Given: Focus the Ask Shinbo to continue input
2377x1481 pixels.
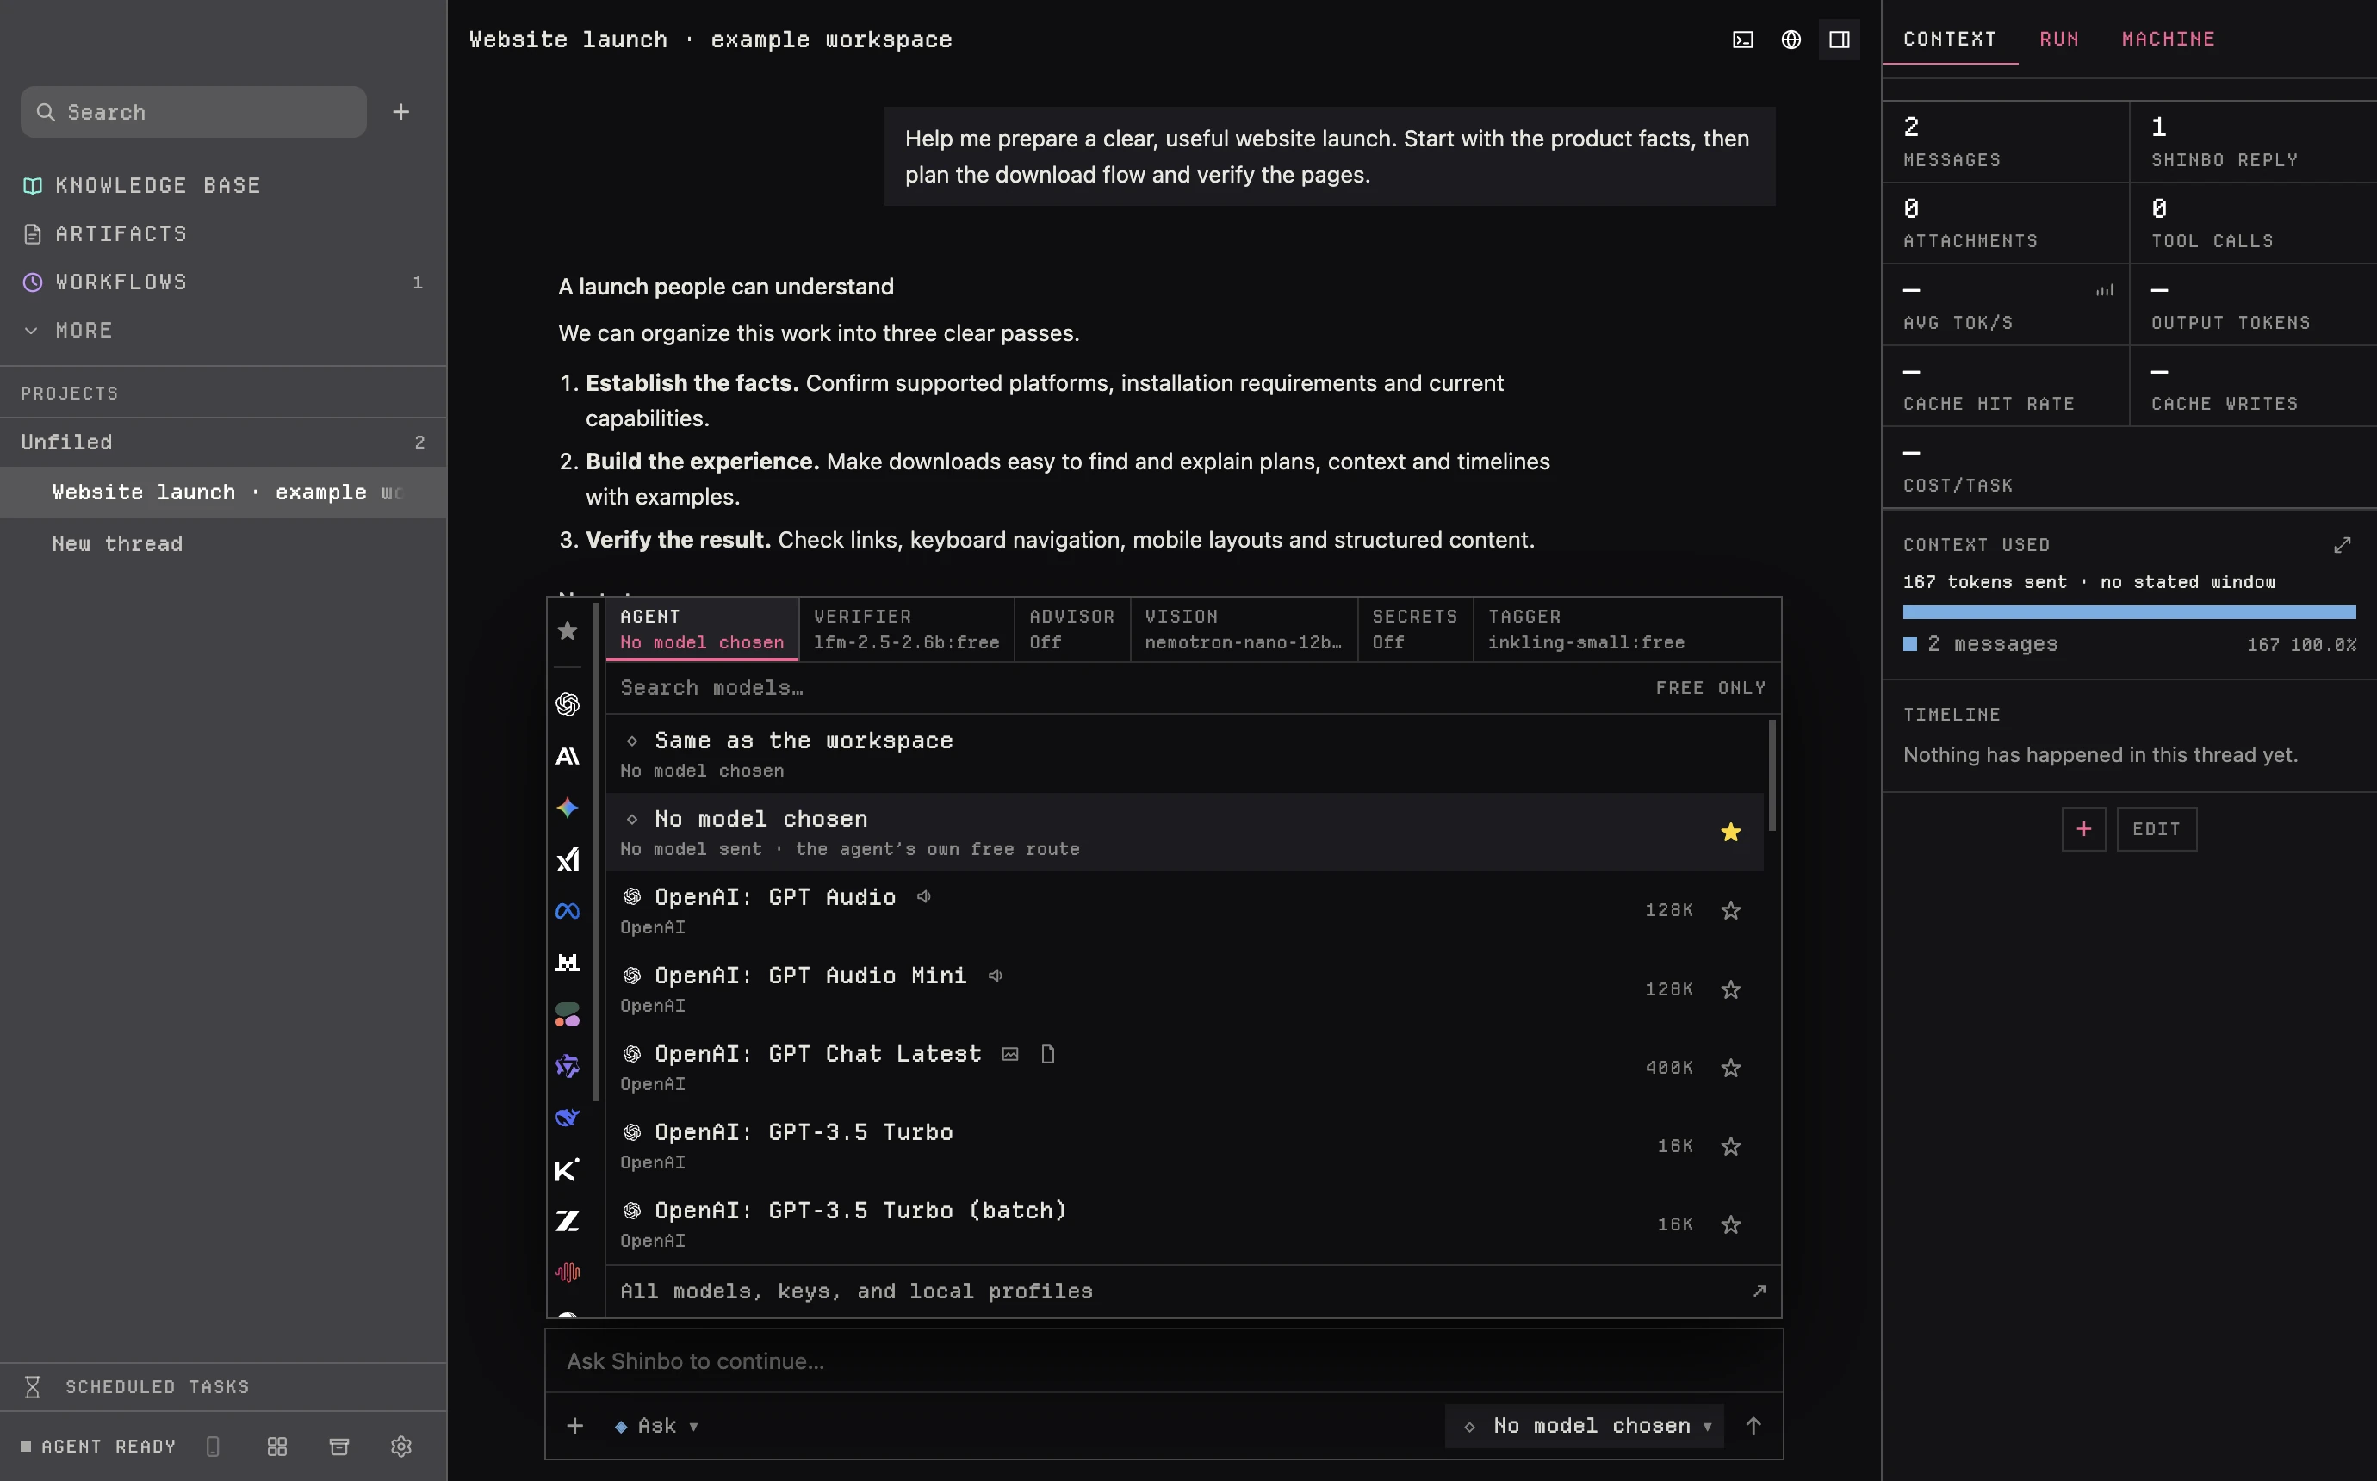Looking at the screenshot, I should point(1164,1360).
